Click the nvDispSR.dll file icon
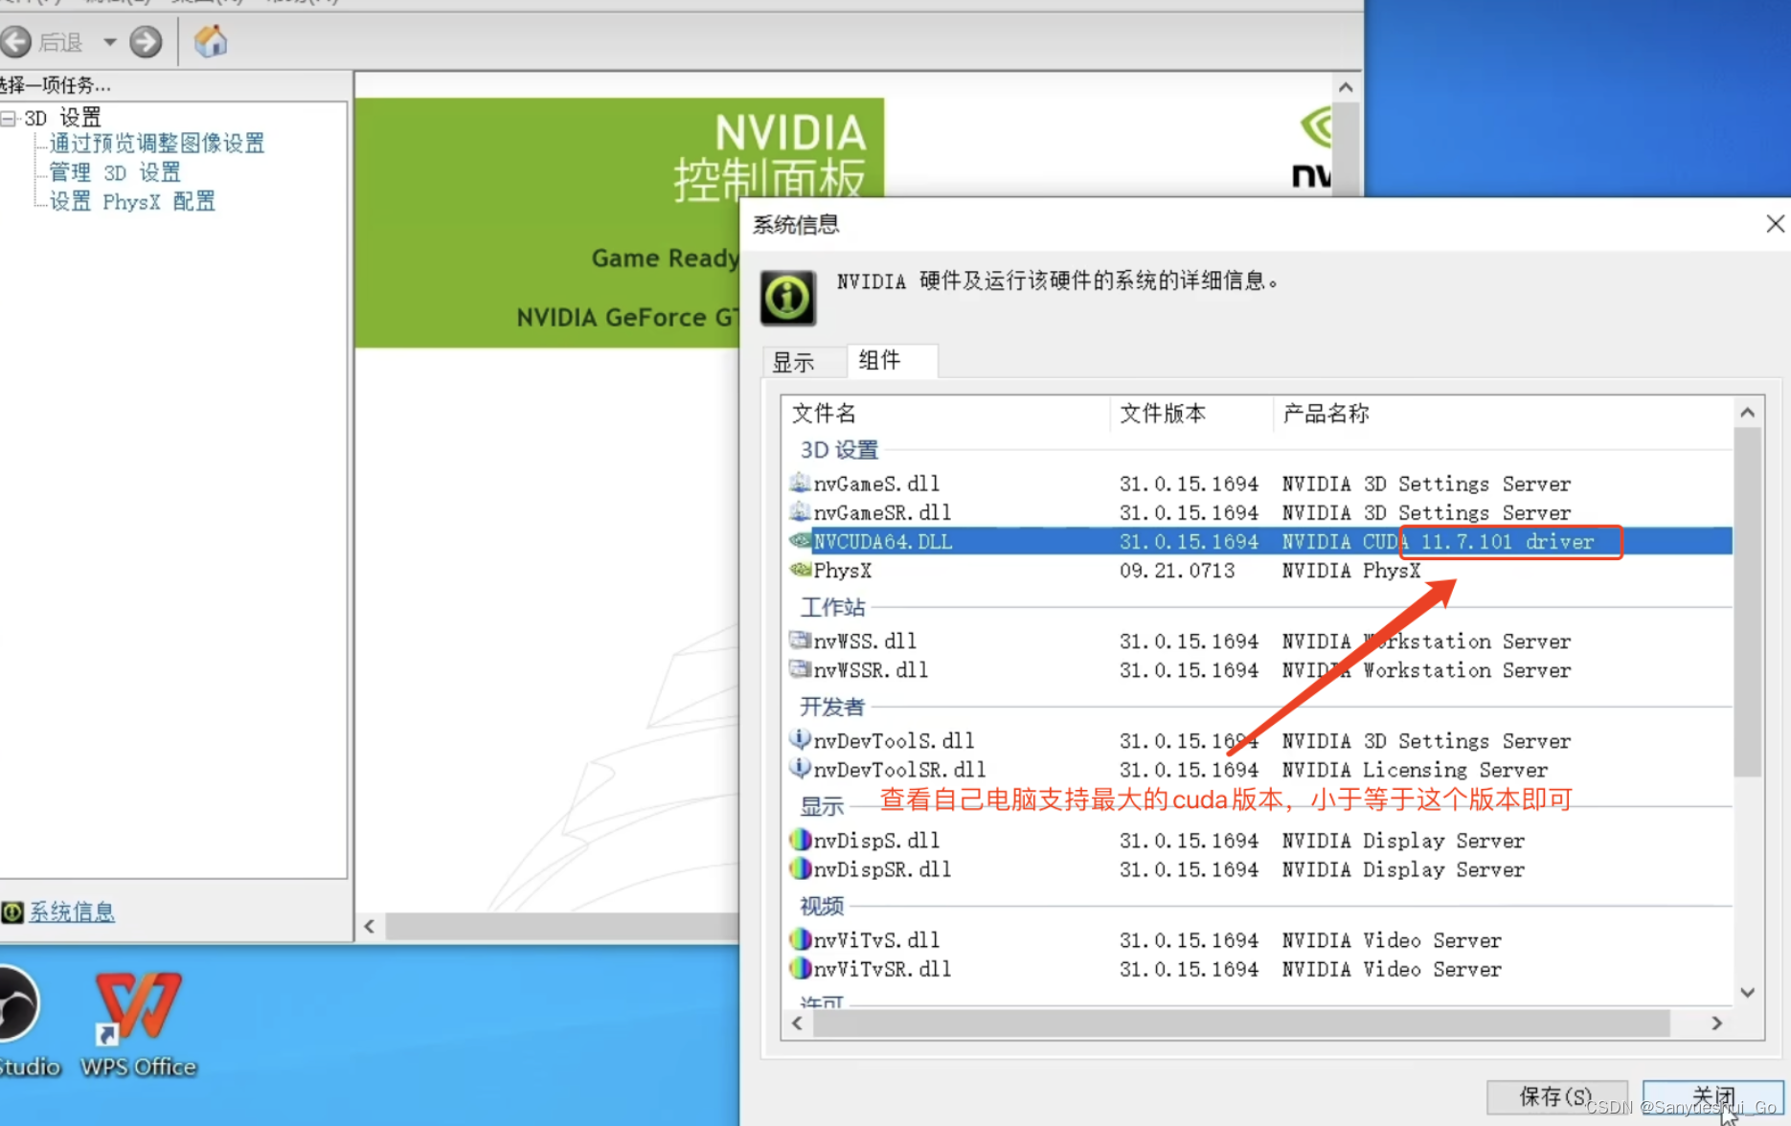The height and width of the screenshot is (1126, 1791). (x=800, y=868)
